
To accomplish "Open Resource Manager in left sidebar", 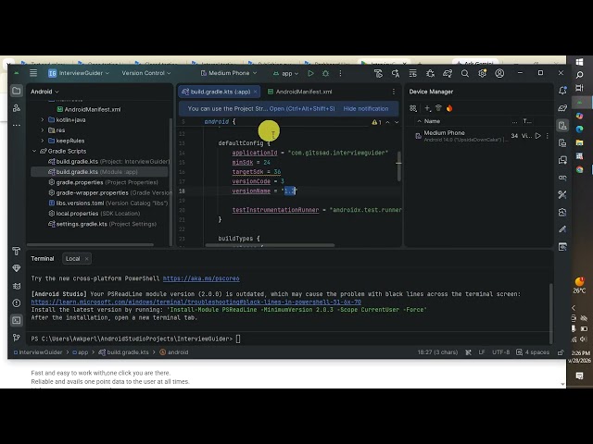I will [17, 108].
